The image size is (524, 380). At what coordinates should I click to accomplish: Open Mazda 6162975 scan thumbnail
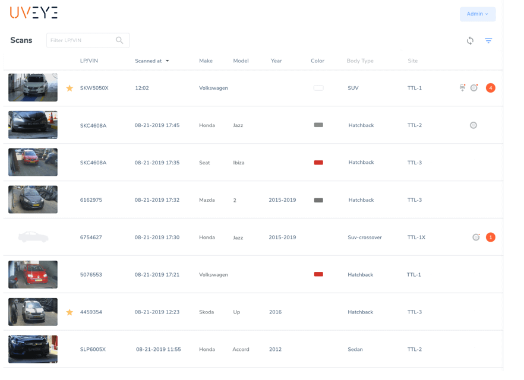coord(33,199)
